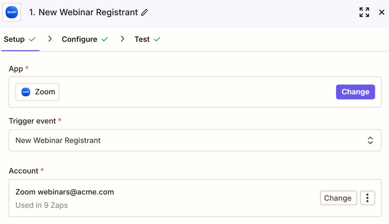Click the chevron between Setup and Configure

pos(50,39)
